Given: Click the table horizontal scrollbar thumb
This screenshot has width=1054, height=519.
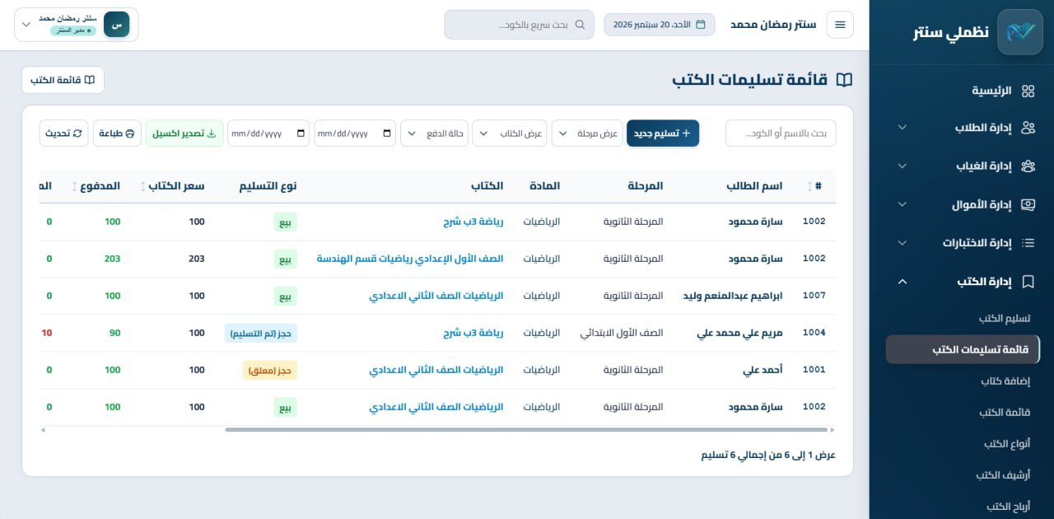Looking at the screenshot, I should pos(526,429).
